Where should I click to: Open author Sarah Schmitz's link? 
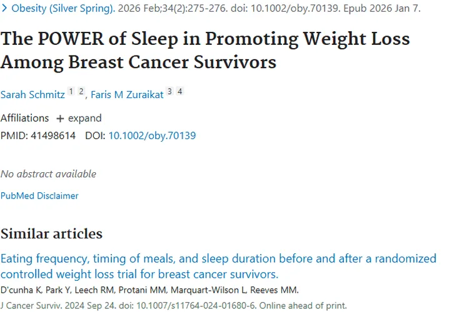(33, 94)
